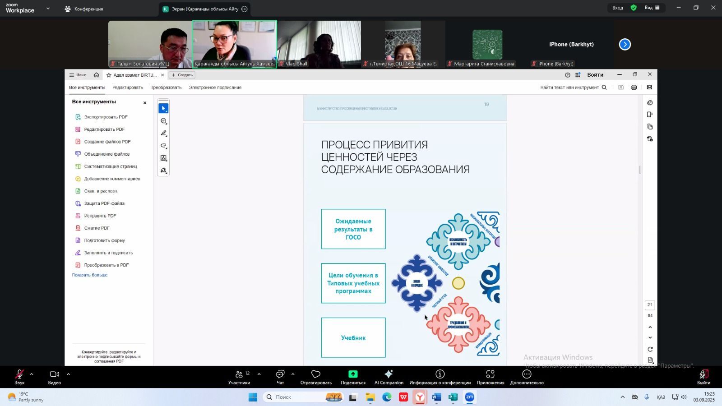
Task: Click the AI Companion icon
Action: 389,377
